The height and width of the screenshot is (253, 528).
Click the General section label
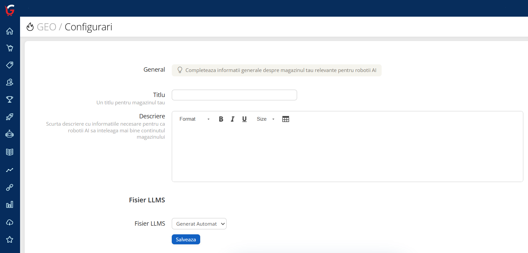pos(154,69)
